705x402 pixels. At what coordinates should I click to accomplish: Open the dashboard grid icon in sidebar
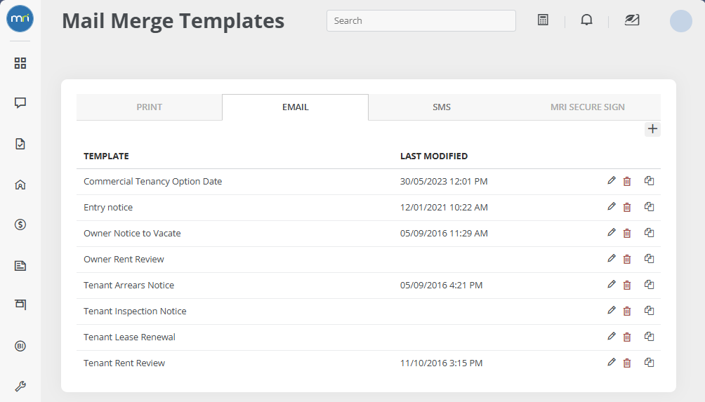20,63
